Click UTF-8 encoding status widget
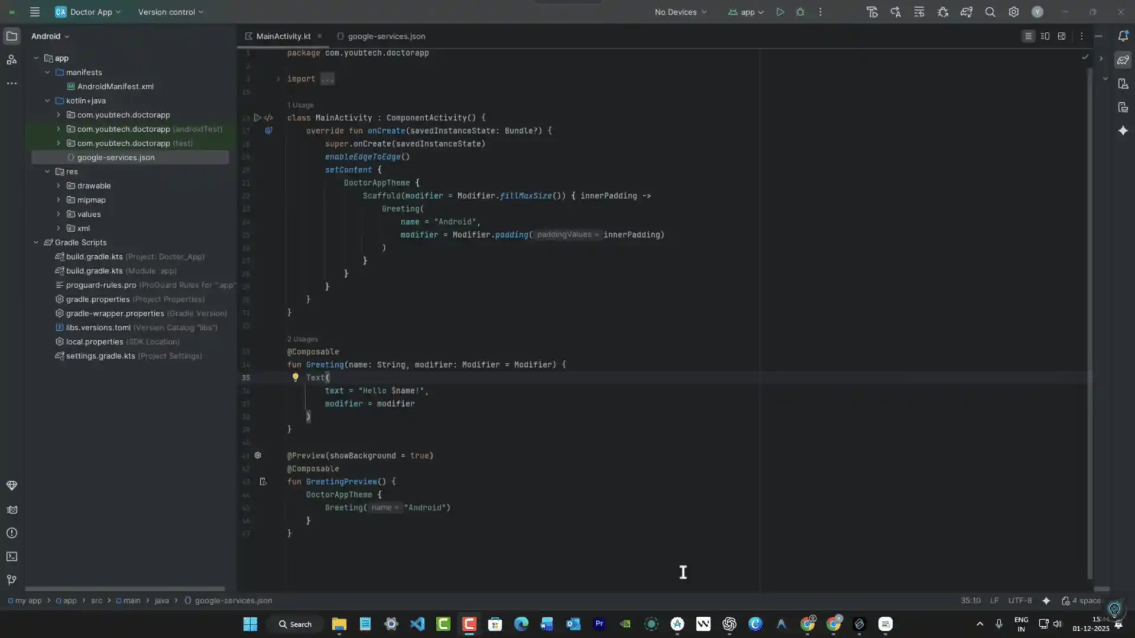This screenshot has height=638, width=1135. click(x=1020, y=600)
